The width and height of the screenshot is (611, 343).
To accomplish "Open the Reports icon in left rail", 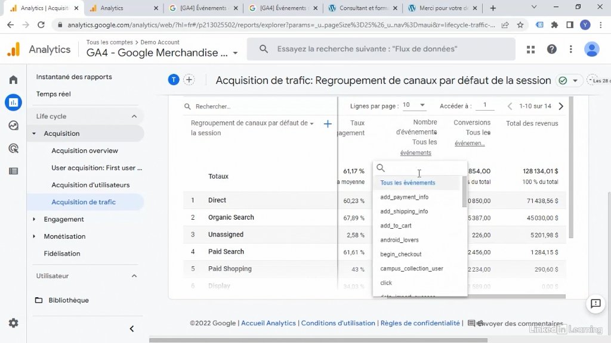I will point(13,102).
